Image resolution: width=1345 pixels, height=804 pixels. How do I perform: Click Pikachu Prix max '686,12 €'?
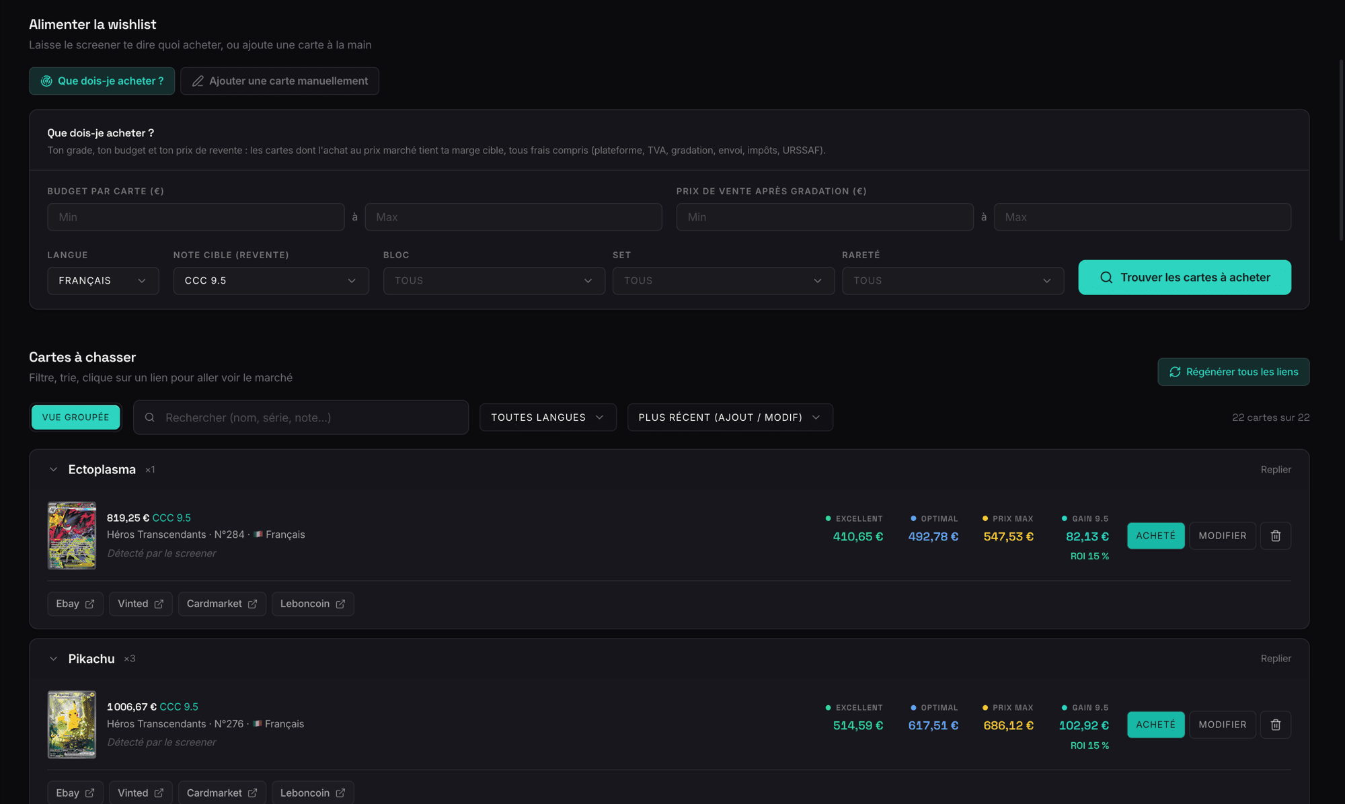[1008, 725]
